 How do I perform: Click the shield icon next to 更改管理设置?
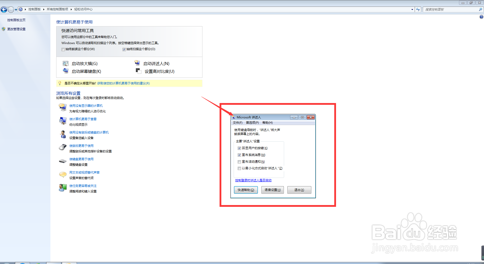click(4, 29)
